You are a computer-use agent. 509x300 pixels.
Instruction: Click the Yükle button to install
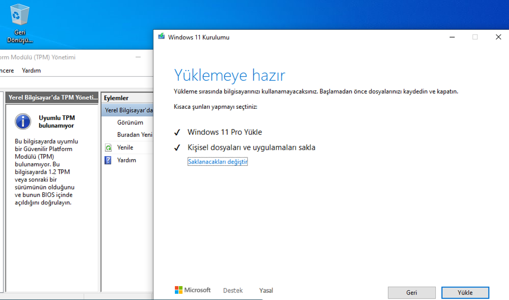(x=465, y=292)
